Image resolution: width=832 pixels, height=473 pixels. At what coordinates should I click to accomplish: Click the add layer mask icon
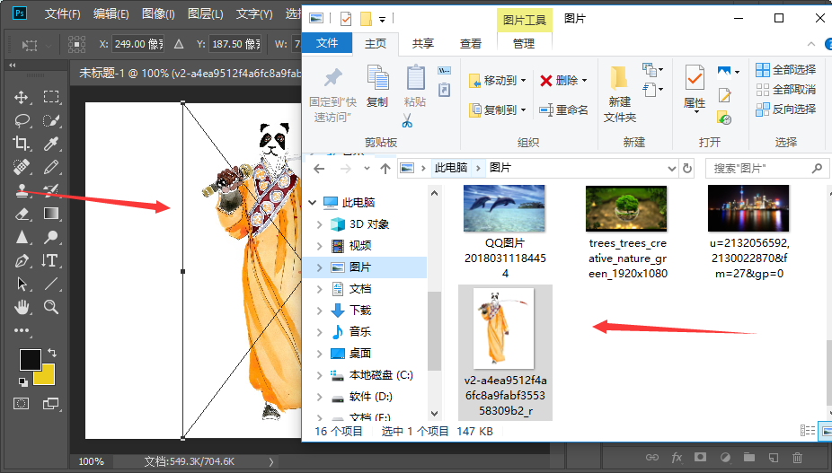(x=701, y=457)
